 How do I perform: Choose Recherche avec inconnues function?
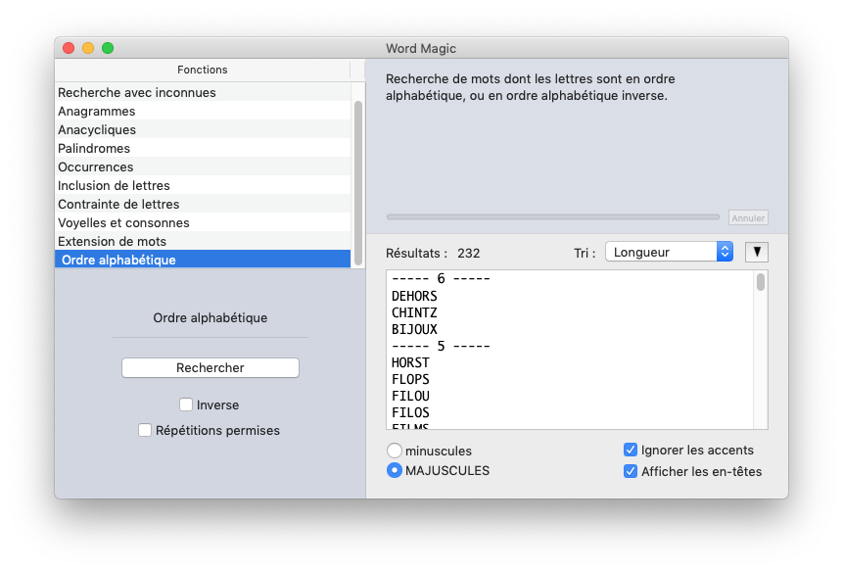[x=137, y=93]
